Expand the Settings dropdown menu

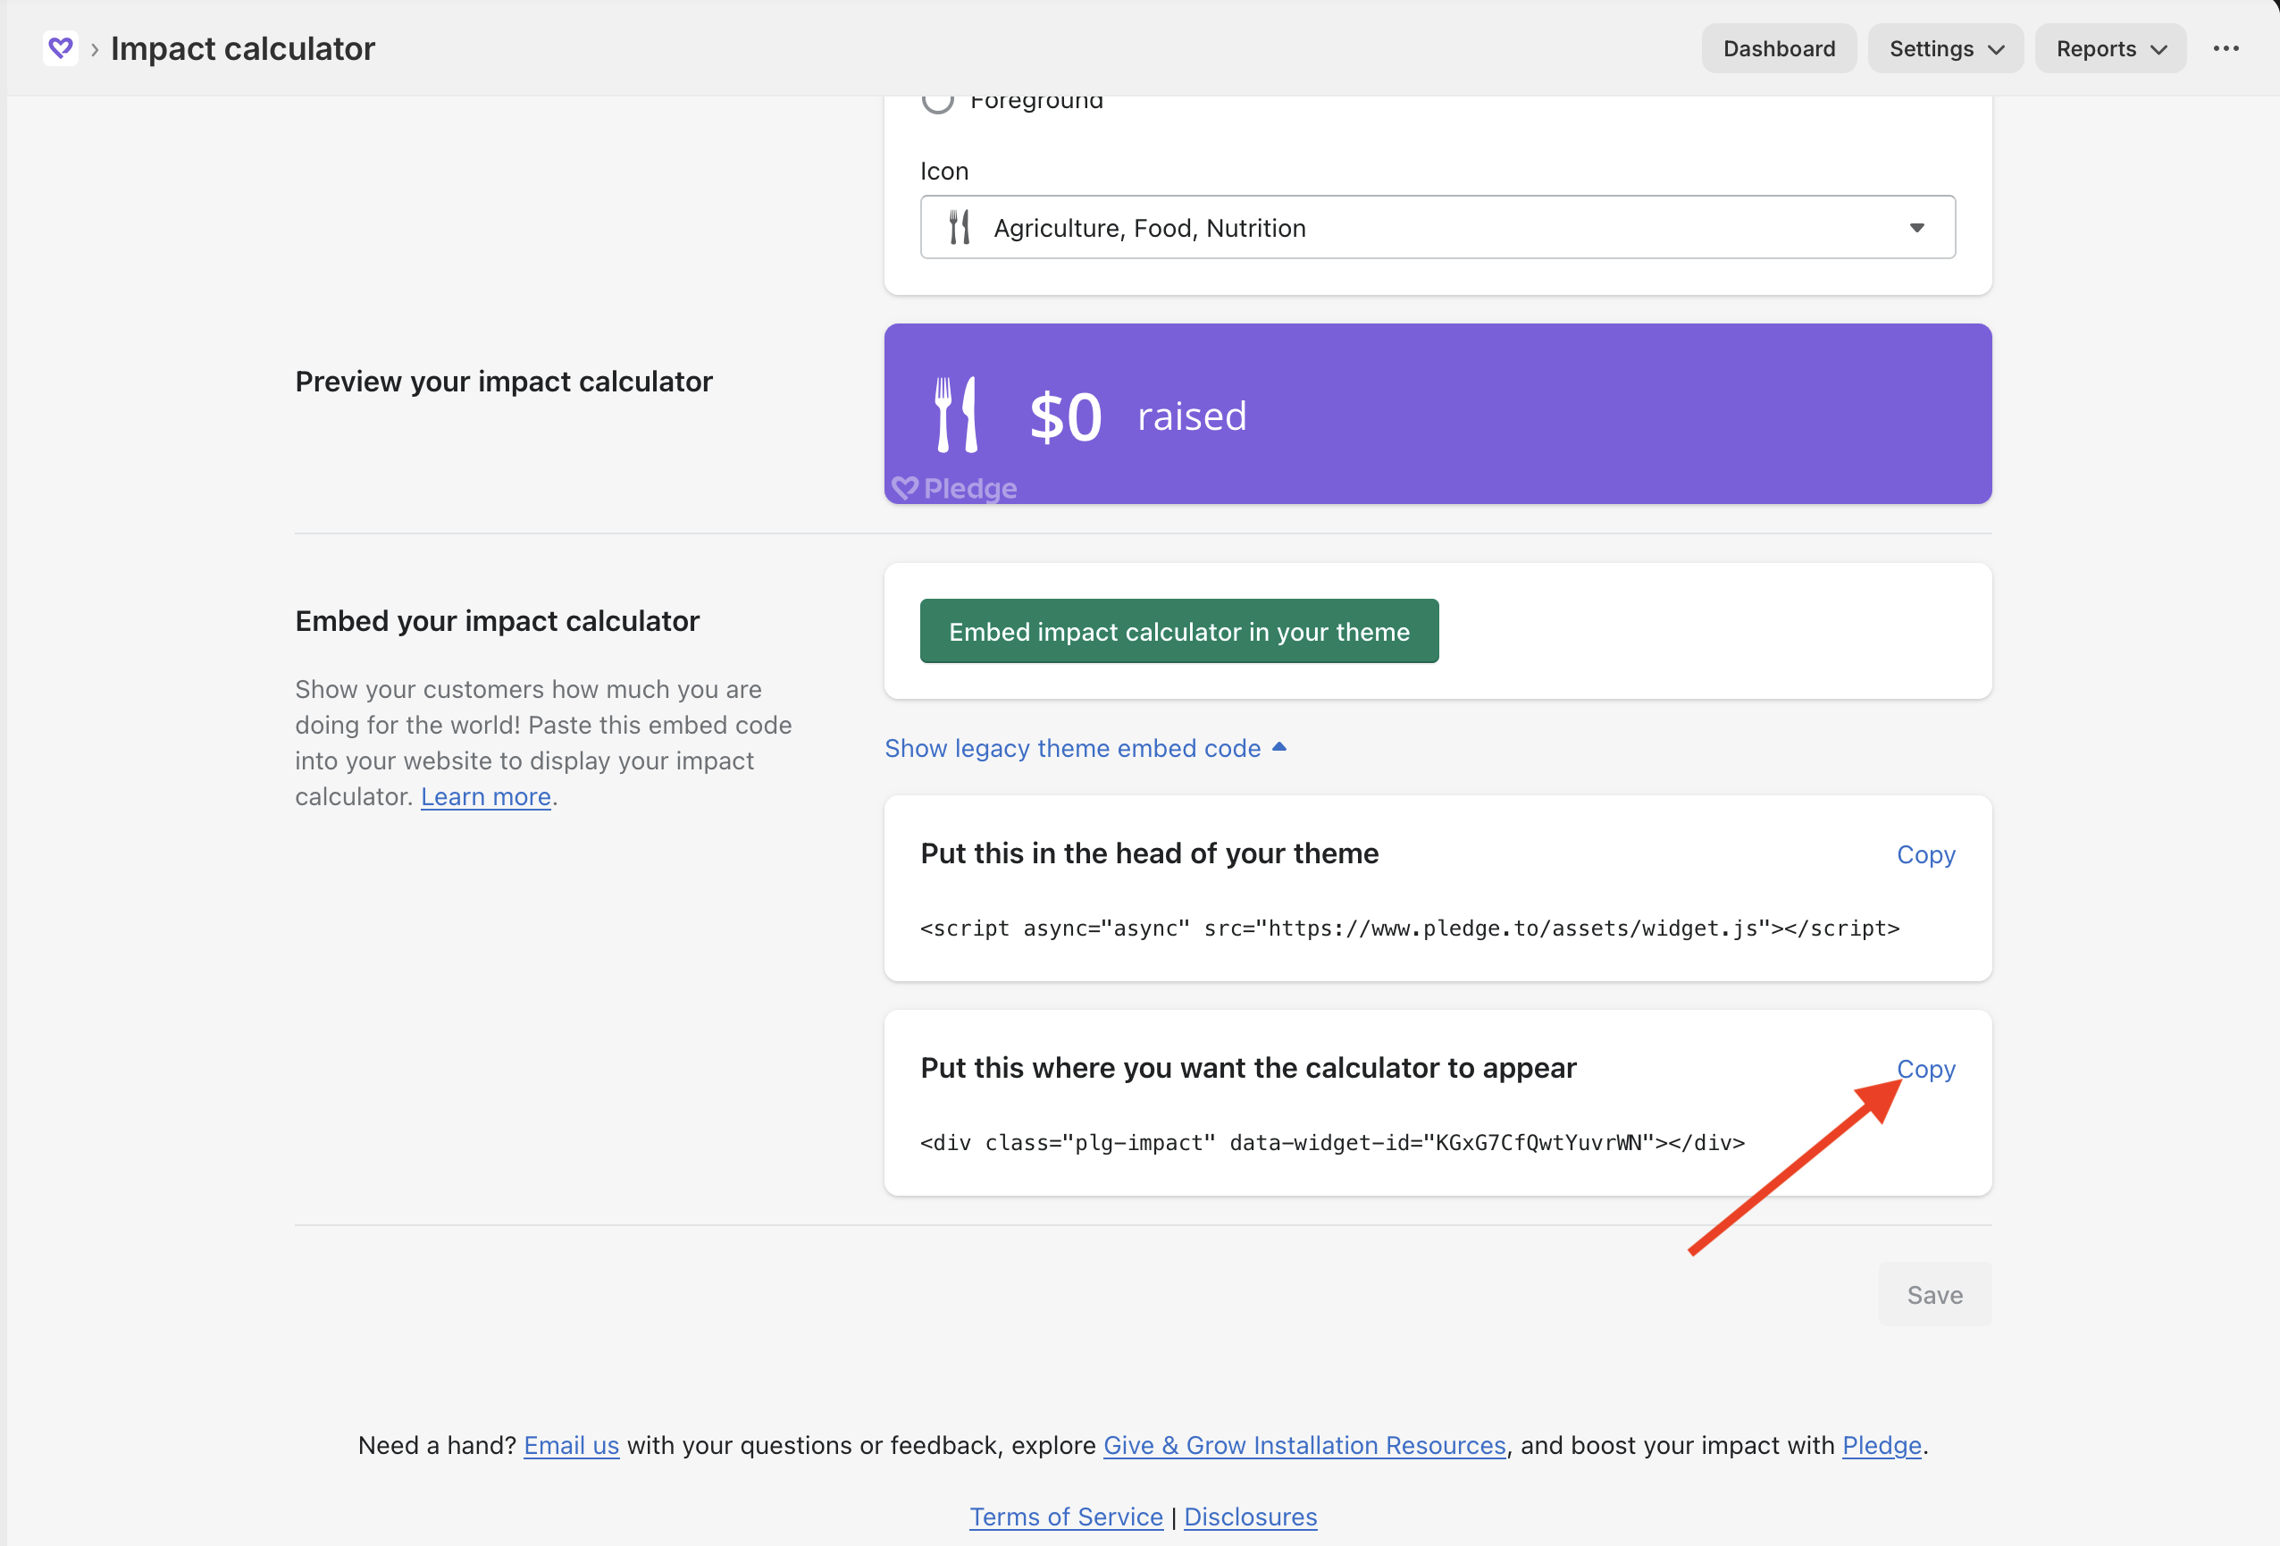[1944, 48]
